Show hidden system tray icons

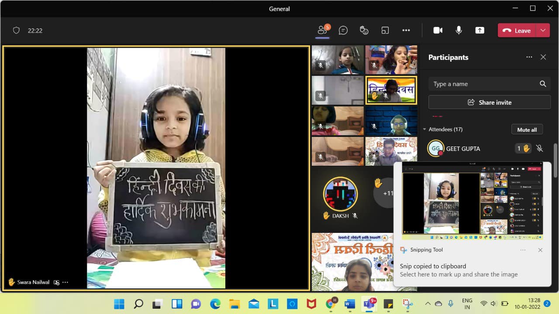click(428, 304)
